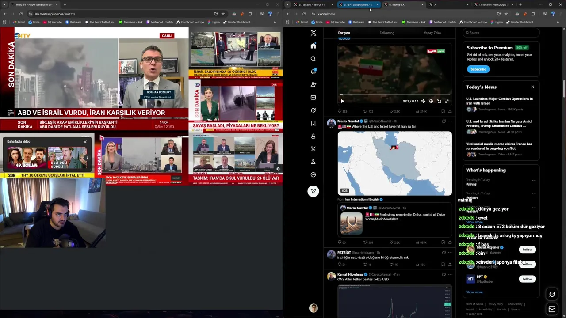Click X logo atop sidebar

[x=313, y=33]
